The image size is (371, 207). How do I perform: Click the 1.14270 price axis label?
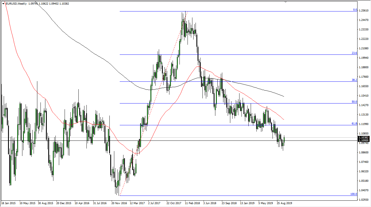pos(364,105)
